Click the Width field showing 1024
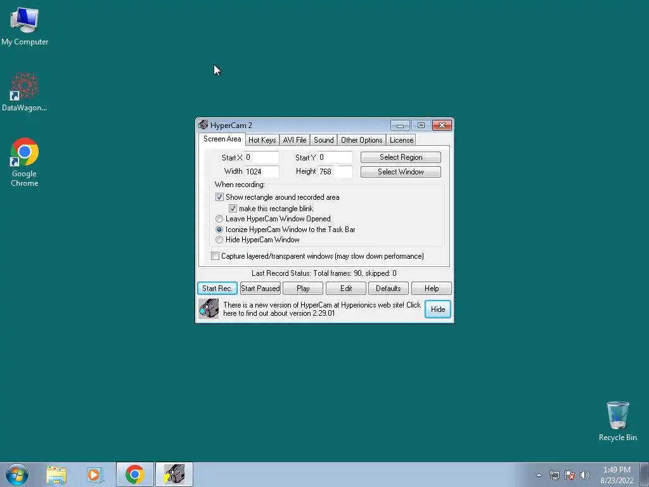The width and height of the screenshot is (649, 487). click(x=262, y=171)
